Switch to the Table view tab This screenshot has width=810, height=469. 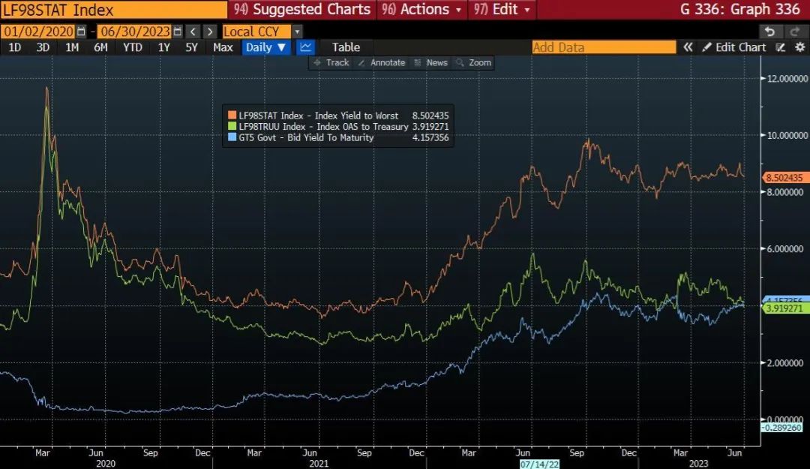click(346, 47)
